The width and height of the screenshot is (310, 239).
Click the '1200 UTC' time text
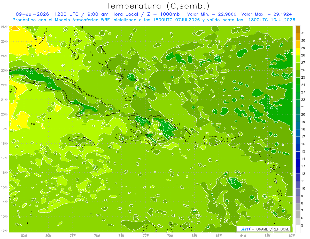(x=67, y=14)
